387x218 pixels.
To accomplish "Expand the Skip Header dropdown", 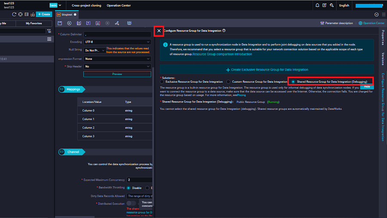I will point(117,66).
